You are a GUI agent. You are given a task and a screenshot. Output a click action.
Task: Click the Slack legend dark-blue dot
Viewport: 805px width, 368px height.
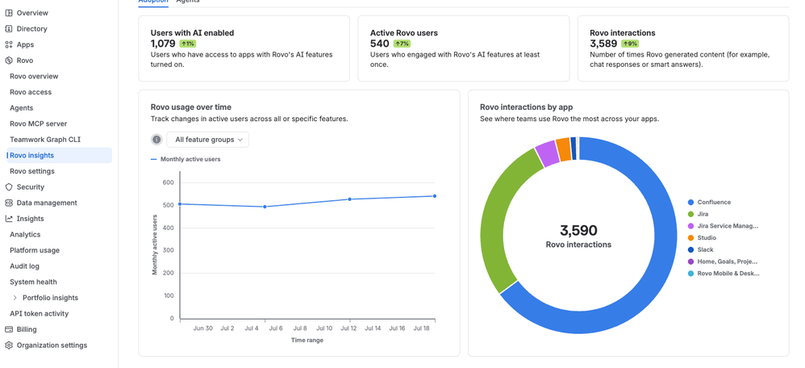point(690,250)
